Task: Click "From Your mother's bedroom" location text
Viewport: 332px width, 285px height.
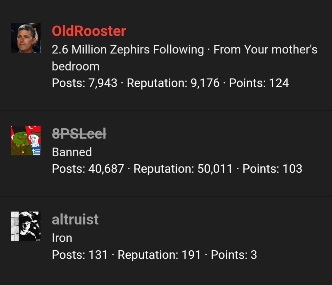Action: 184,58
